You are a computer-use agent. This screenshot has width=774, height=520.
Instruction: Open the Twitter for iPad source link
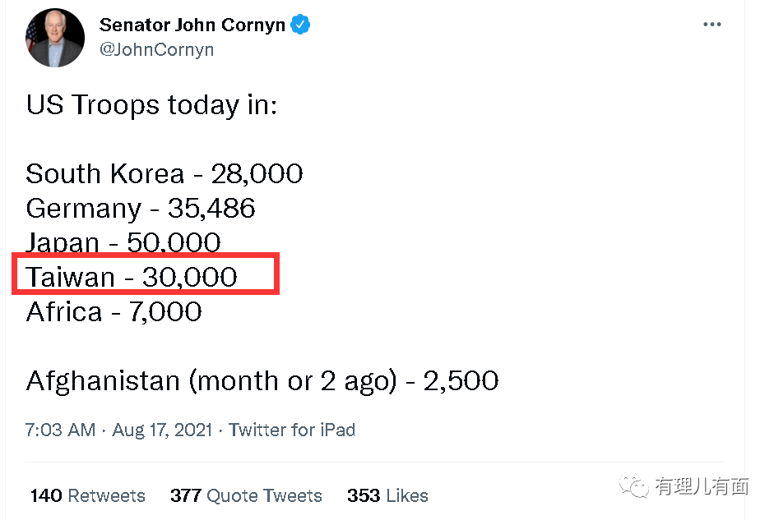[292, 430]
